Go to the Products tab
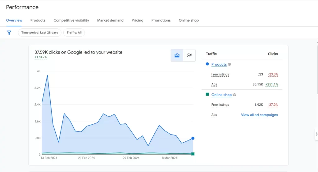 [x=38, y=20]
